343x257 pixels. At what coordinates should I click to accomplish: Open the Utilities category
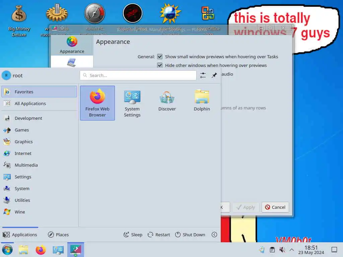39,200
